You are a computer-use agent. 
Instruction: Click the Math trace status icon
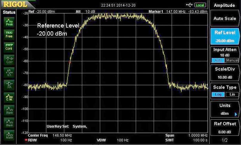[x=9, y=136]
